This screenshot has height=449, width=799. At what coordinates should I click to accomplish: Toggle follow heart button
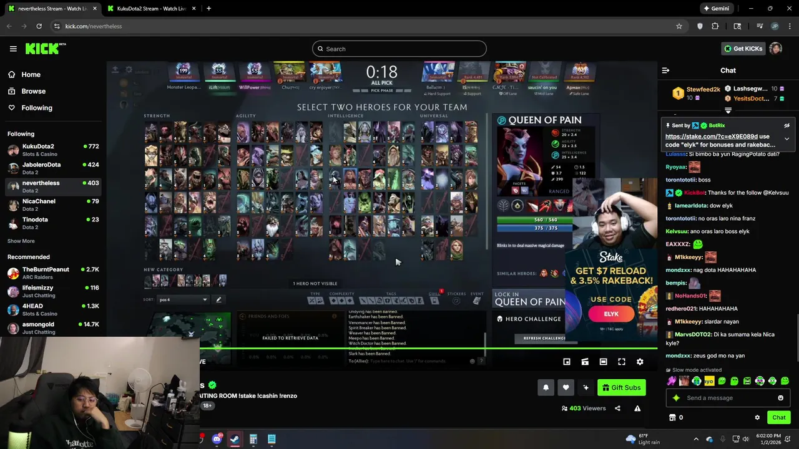(x=566, y=388)
